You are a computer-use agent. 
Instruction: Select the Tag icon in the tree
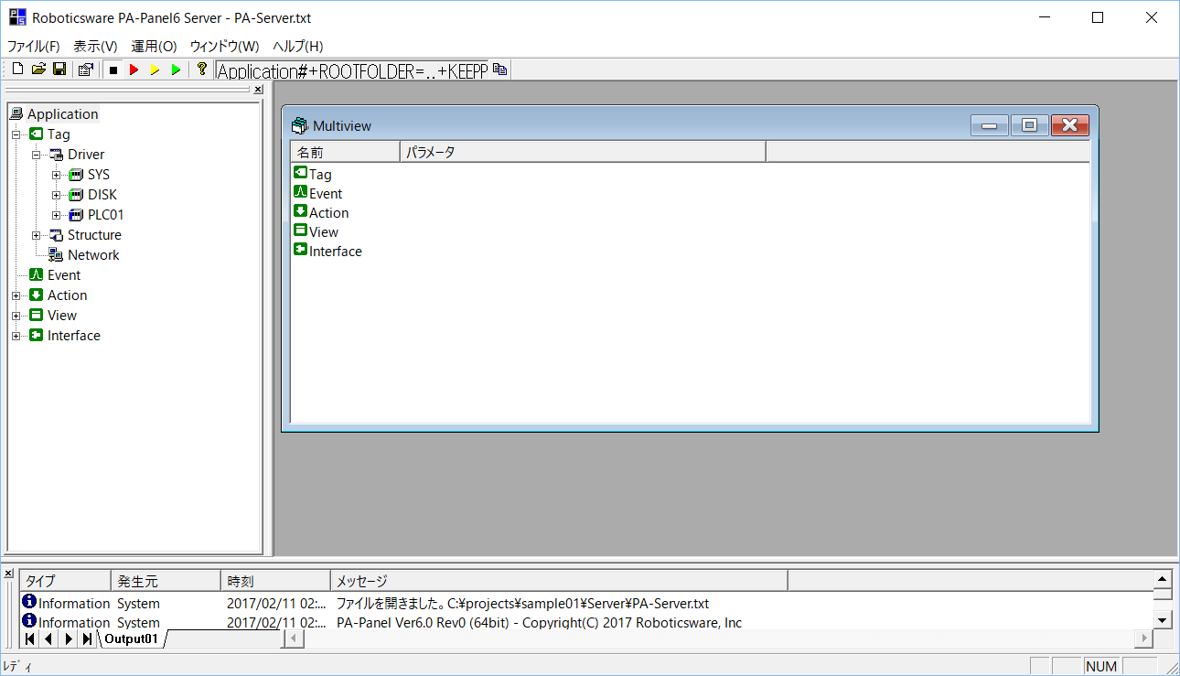pos(37,134)
